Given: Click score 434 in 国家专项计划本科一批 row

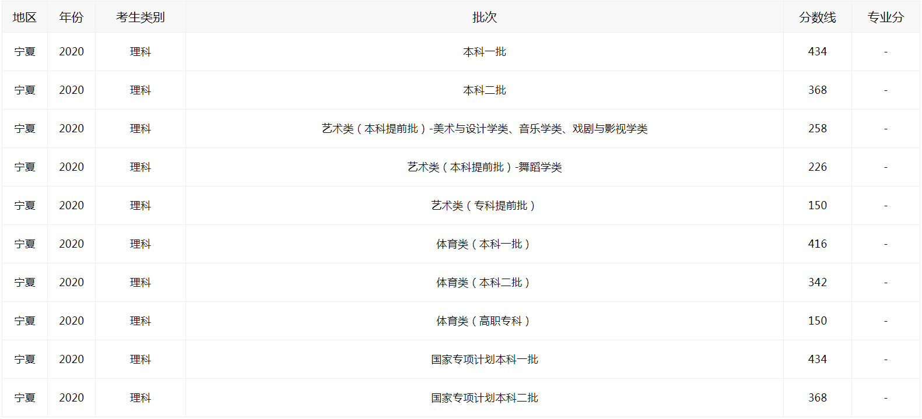Looking at the screenshot, I should click(817, 360).
